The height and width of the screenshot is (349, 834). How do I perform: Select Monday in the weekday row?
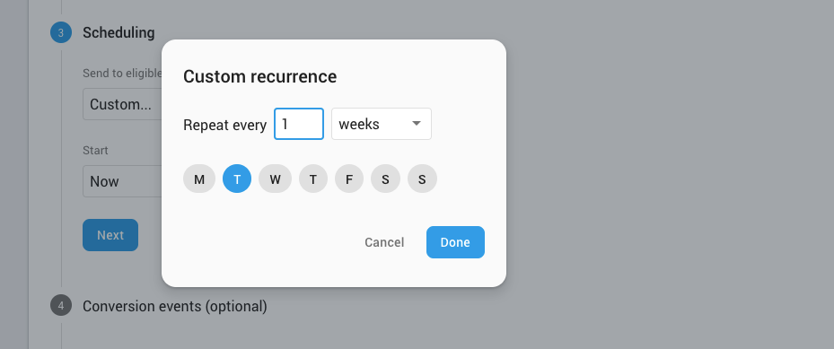199,179
